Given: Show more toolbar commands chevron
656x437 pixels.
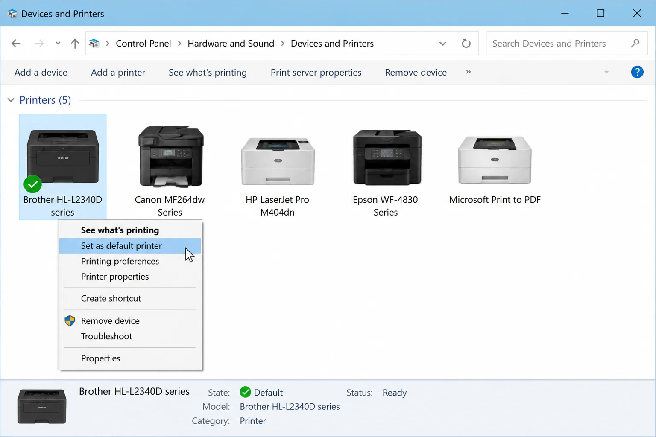Looking at the screenshot, I should (x=469, y=72).
